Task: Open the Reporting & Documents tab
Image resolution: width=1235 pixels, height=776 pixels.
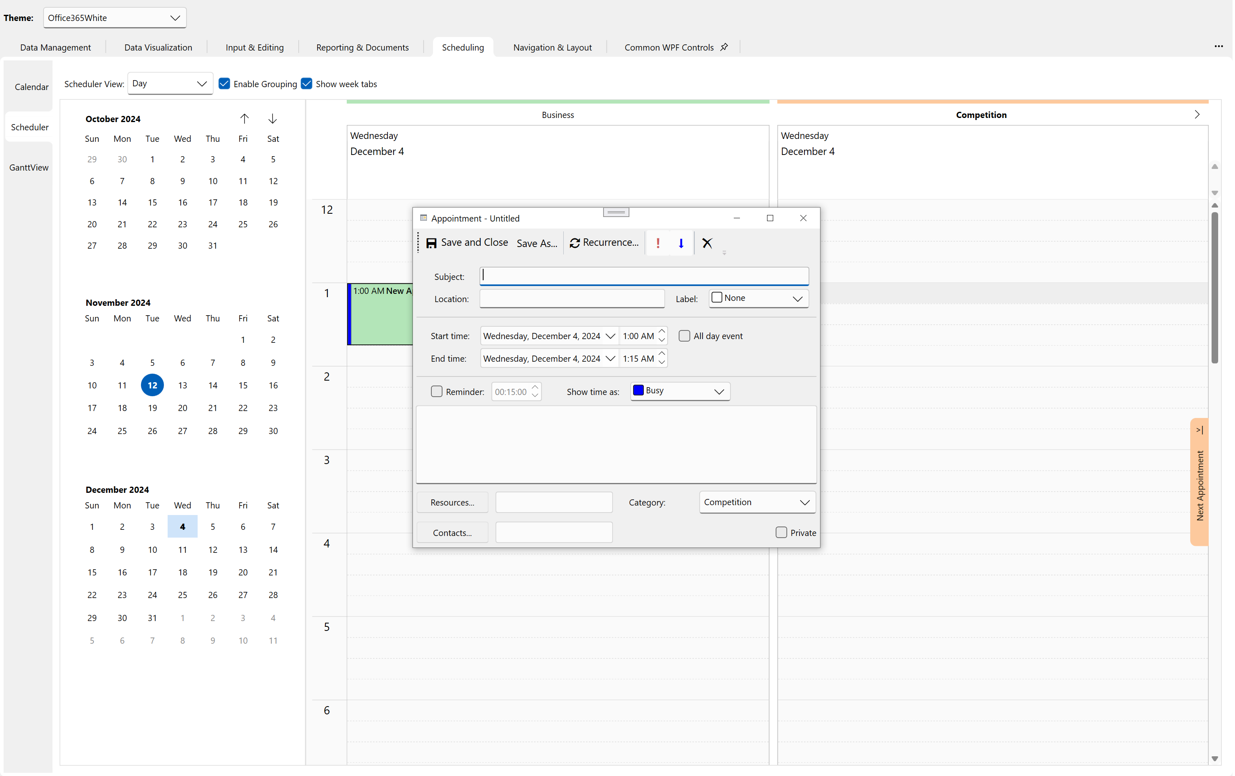Action: (363, 47)
